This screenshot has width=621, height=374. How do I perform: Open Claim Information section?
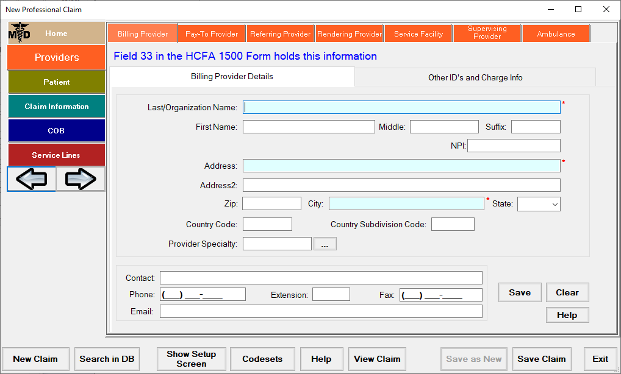(56, 107)
